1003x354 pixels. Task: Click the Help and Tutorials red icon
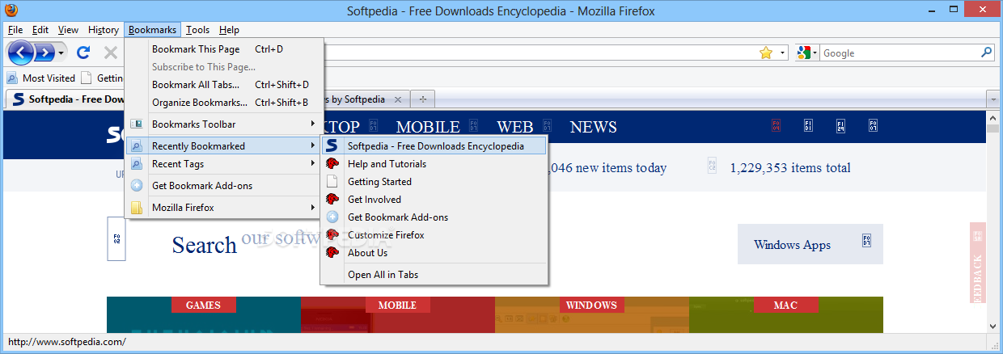(x=332, y=164)
